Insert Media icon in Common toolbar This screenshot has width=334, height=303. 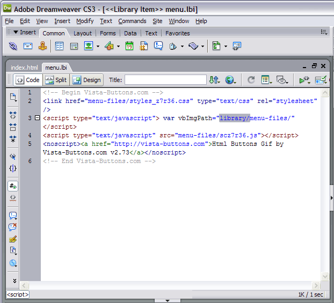(109, 46)
